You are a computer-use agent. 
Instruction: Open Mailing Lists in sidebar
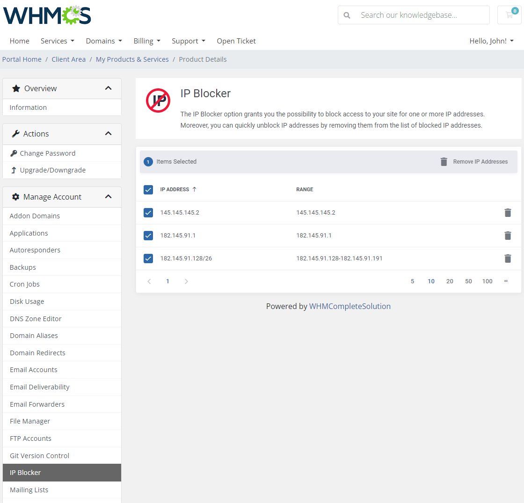click(62, 490)
